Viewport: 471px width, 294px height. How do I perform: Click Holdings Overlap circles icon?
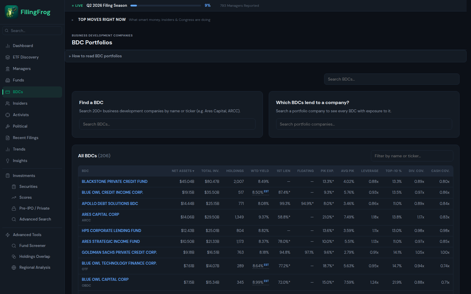pyautogui.click(x=14, y=257)
